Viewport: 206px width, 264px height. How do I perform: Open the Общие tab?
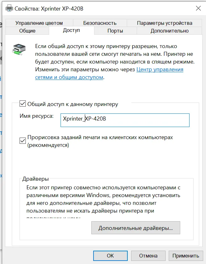point(27,31)
